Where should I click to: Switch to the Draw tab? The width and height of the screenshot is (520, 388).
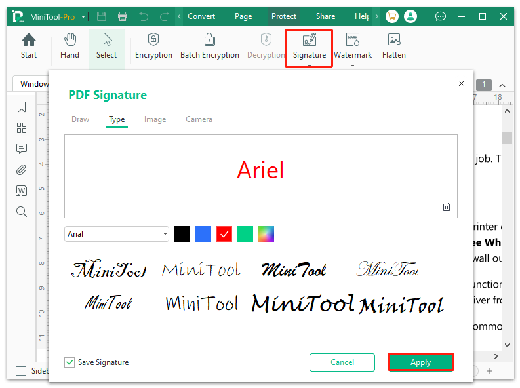80,119
